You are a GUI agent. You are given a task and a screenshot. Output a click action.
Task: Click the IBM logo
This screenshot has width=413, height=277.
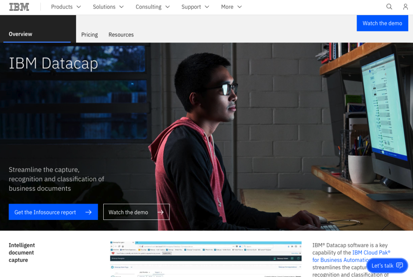(19, 7)
